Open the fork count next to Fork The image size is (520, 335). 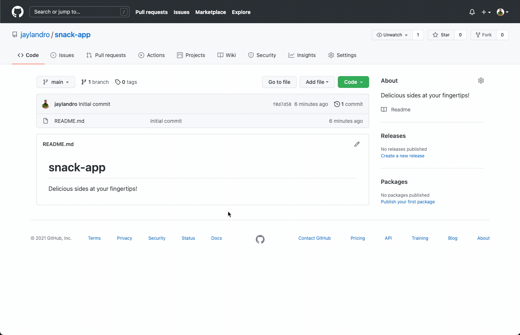click(502, 35)
